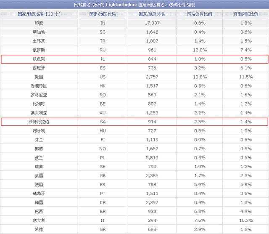Select the 意大利 country cell
269x234 pixels.
pos(39,221)
